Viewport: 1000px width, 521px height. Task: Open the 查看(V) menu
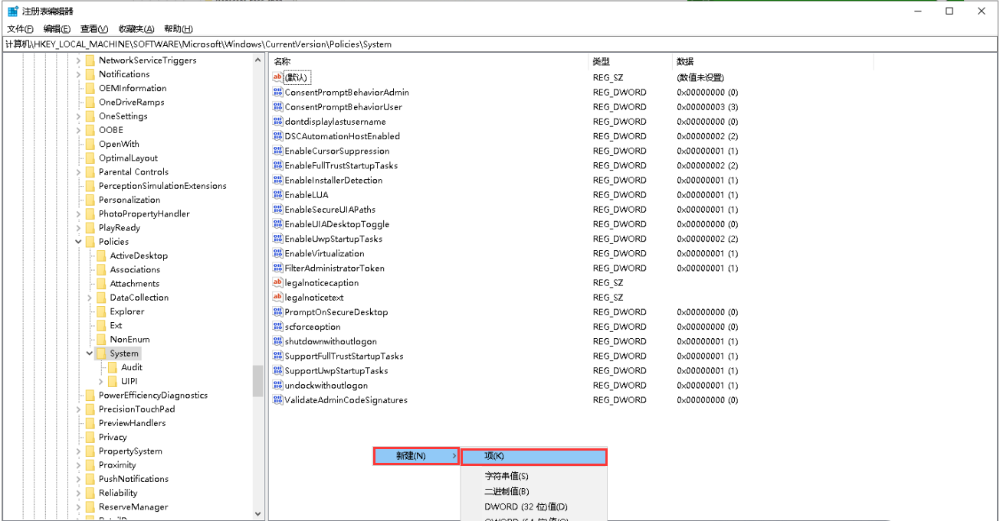tap(94, 29)
